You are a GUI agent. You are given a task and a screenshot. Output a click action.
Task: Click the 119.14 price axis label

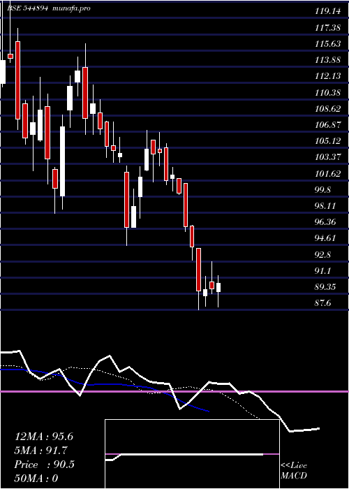coord(327,12)
